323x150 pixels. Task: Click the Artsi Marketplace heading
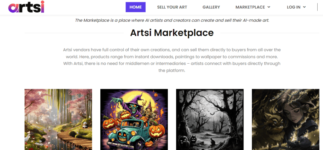(x=172, y=32)
